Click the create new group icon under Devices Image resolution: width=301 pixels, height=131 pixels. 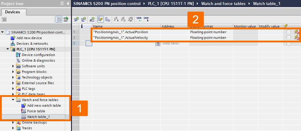pyautogui.click(x=4, y=19)
